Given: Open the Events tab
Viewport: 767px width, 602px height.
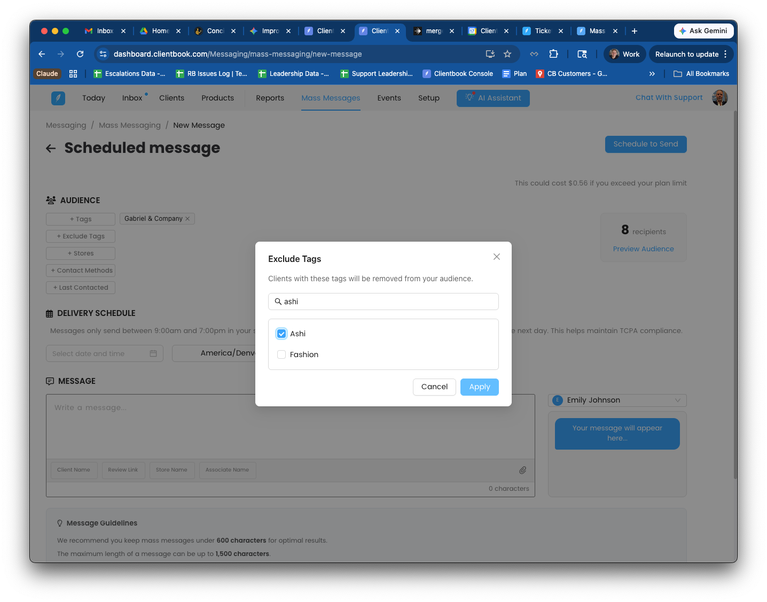Looking at the screenshot, I should (389, 98).
